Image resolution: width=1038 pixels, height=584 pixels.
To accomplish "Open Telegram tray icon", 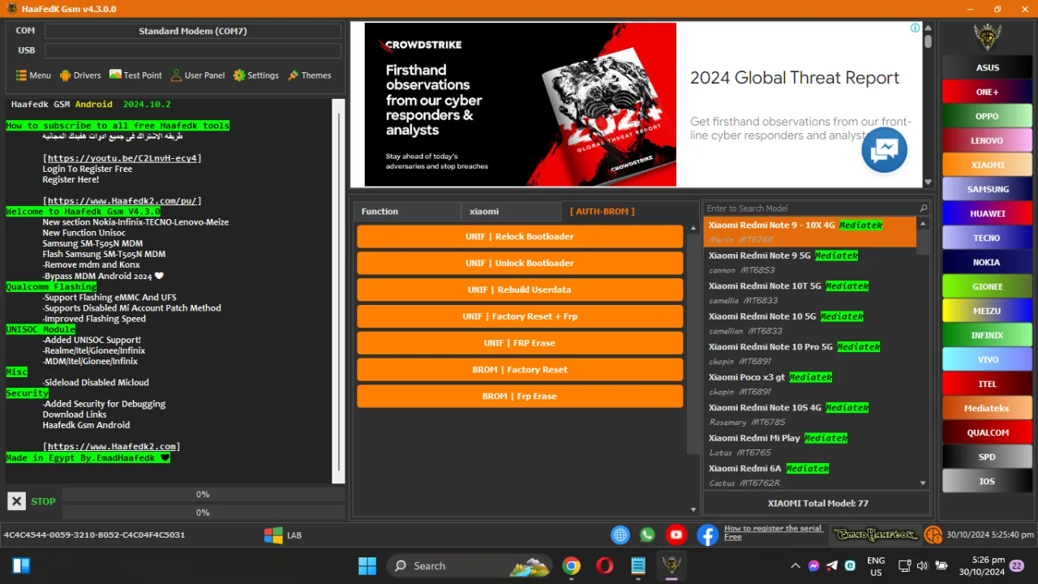I will 831,565.
